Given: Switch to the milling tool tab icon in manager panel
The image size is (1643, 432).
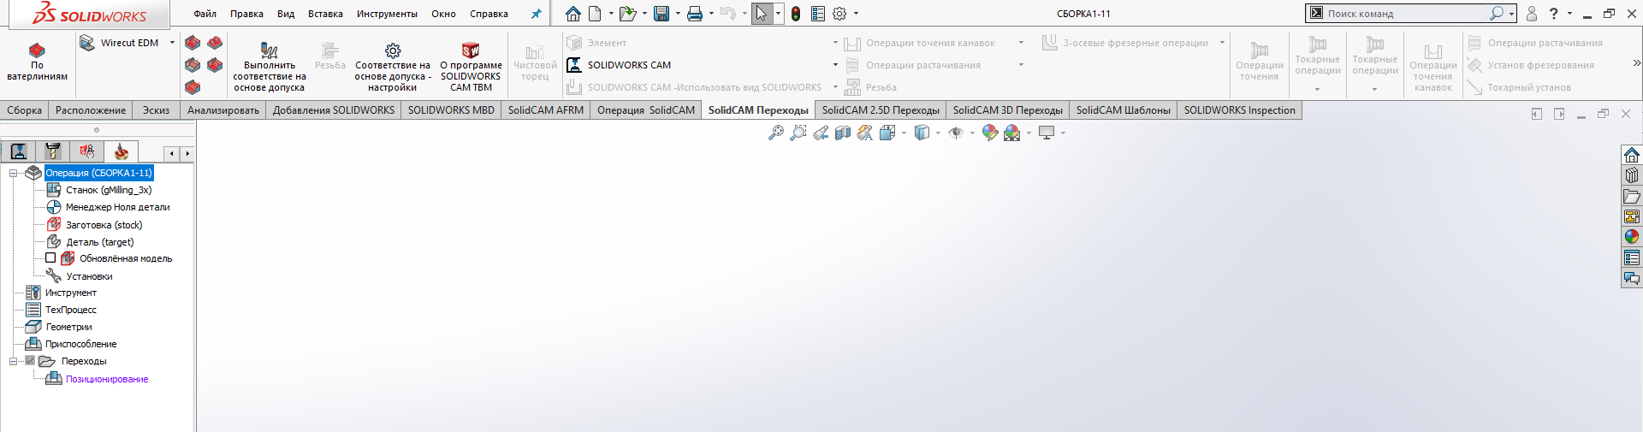Looking at the screenshot, I should [52, 151].
